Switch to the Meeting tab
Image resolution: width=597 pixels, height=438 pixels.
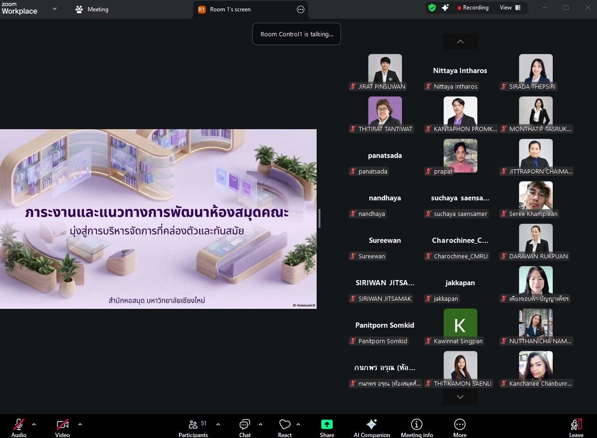[92, 9]
